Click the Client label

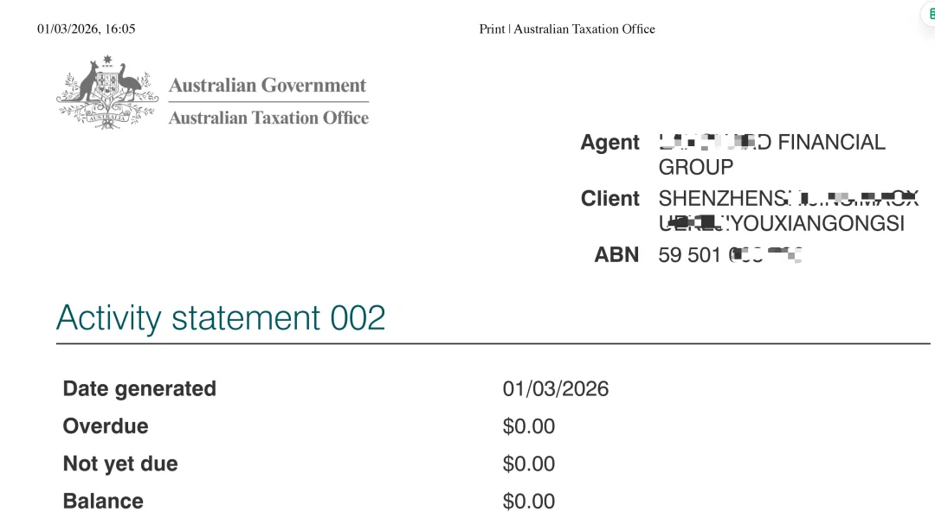pyautogui.click(x=609, y=199)
